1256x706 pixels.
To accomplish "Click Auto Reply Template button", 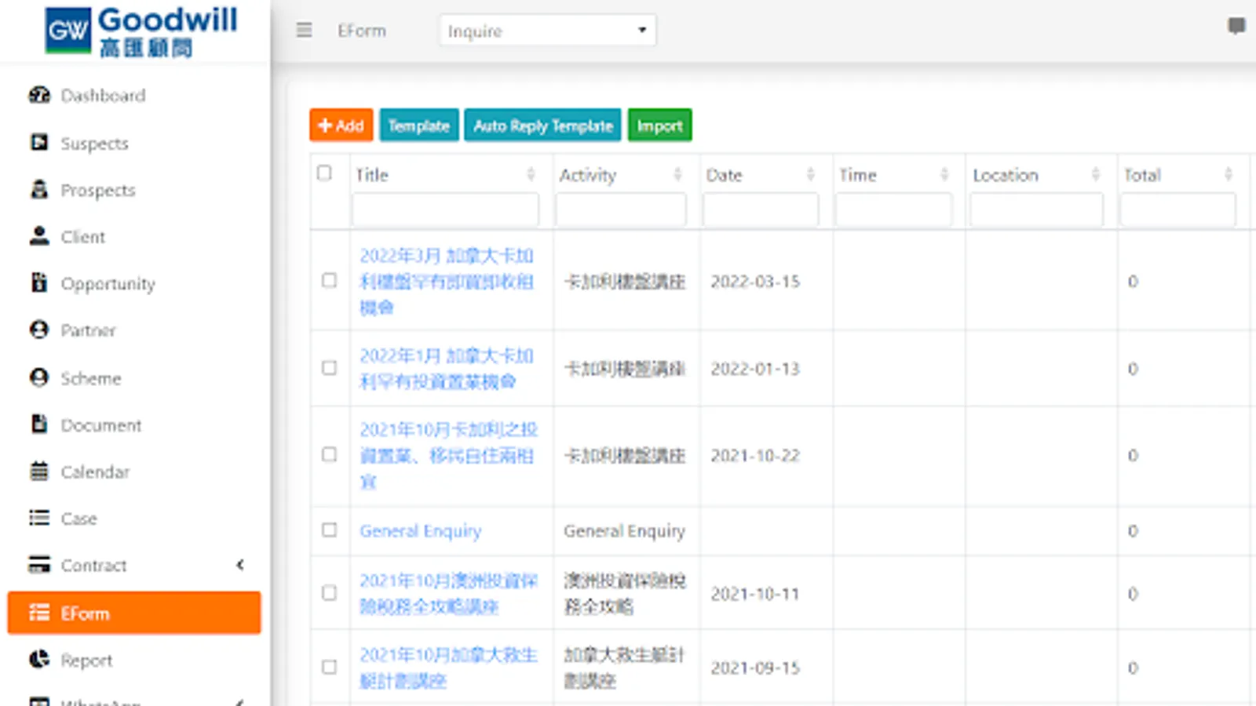I will point(543,126).
